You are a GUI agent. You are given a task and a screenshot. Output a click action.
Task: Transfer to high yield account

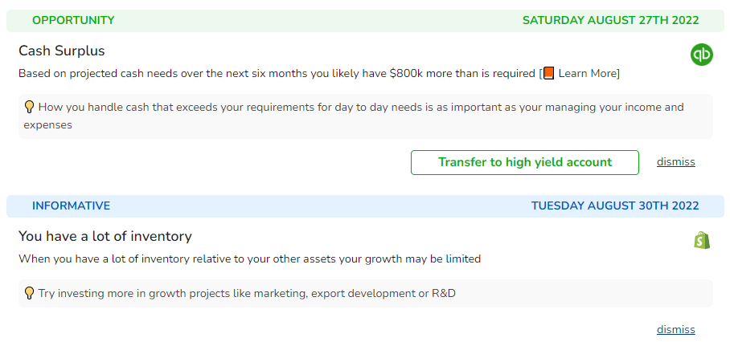(x=525, y=162)
